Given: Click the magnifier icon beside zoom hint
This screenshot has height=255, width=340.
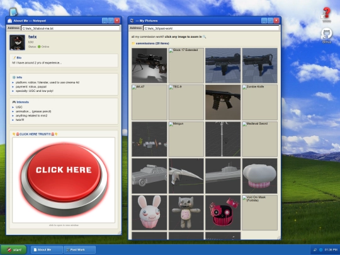Looking at the screenshot, I should point(204,37).
